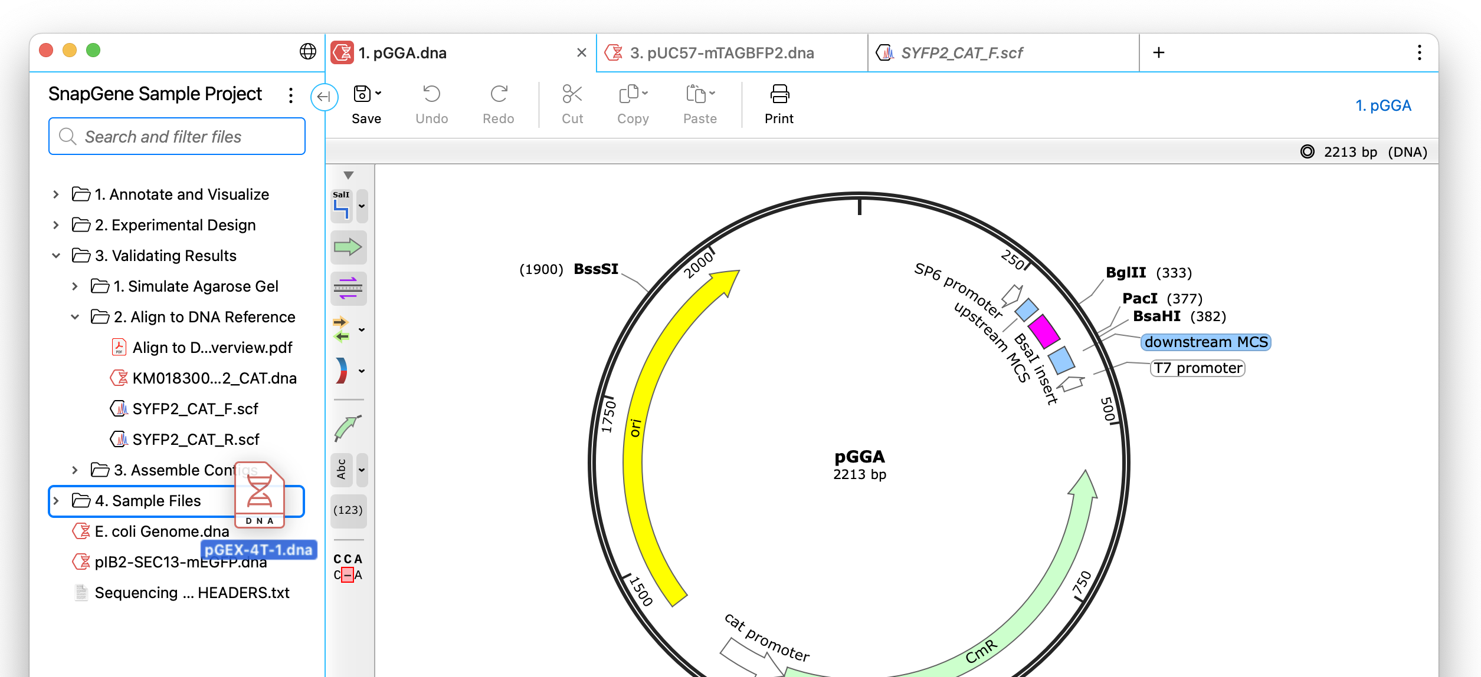Viewport: 1481px width, 677px height.
Task: Open project options three-dot menu
Action: [290, 95]
